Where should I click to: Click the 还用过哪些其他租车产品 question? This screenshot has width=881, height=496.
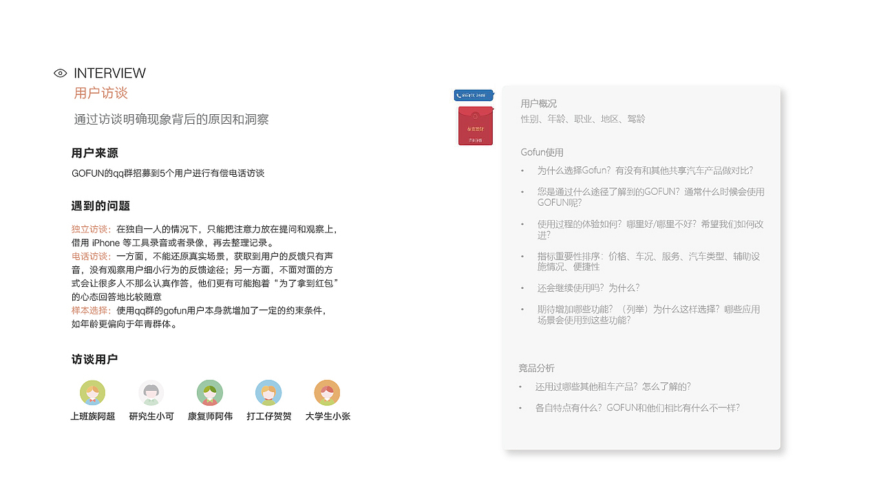pyautogui.click(x=613, y=387)
